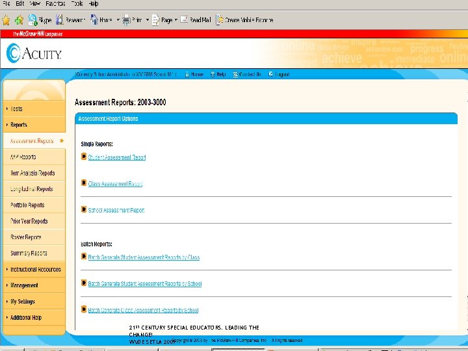Select Portfolio Reports in sidebar
This screenshot has height=351, width=468.
click(34, 205)
